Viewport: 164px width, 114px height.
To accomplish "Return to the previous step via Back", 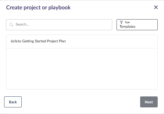I will click(x=13, y=102).
